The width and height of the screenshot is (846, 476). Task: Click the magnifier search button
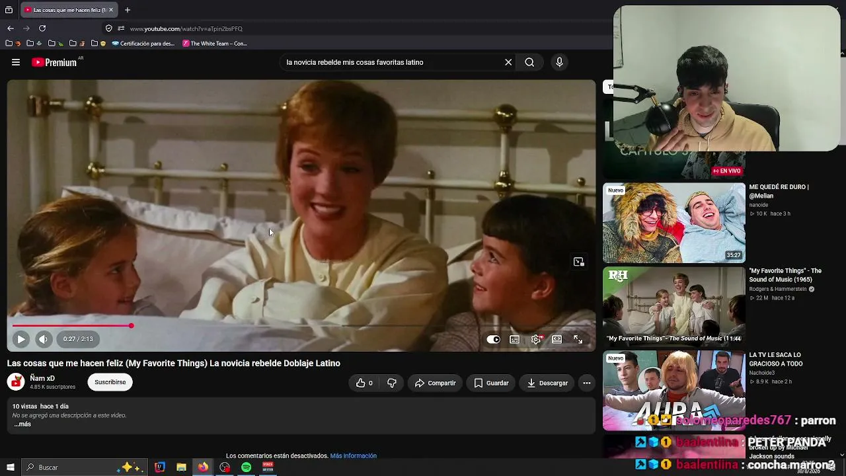(x=529, y=62)
